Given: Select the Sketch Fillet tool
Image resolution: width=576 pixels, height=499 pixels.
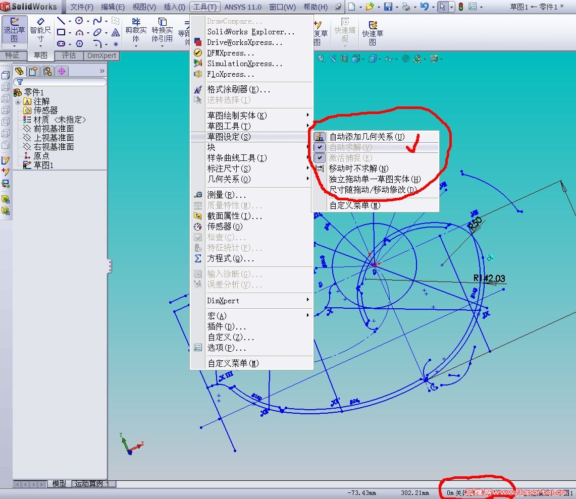Looking at the screenshot, I should 97,44.
